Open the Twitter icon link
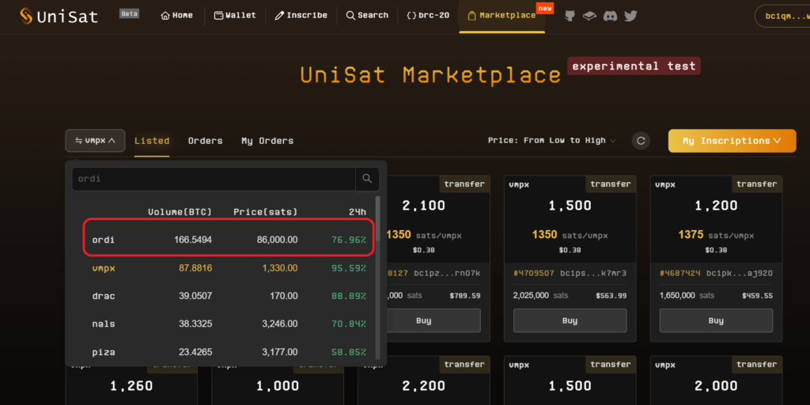Viewport: 810px width, 405px height. coord(630,16)
